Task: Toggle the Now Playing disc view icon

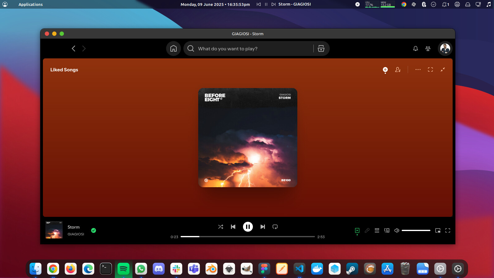Action: click(x=385, y=70)
